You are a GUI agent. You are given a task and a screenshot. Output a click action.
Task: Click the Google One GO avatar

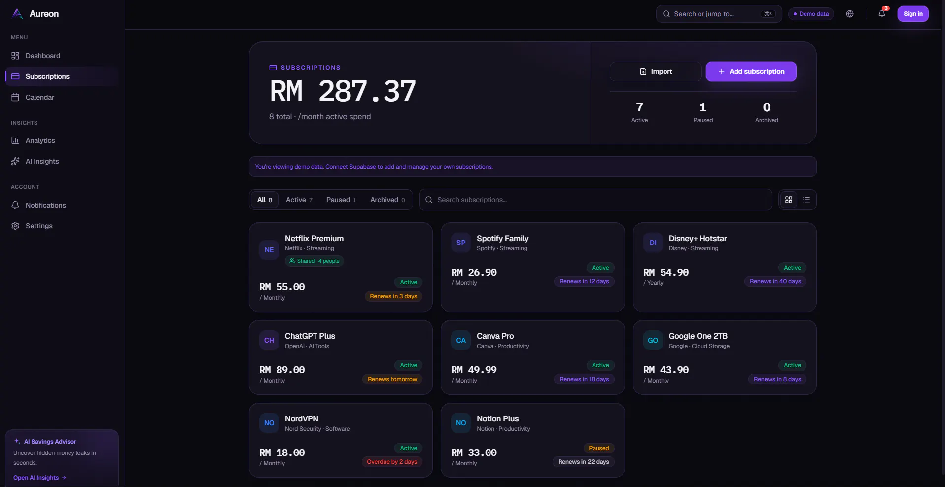(x=653, y=340)
